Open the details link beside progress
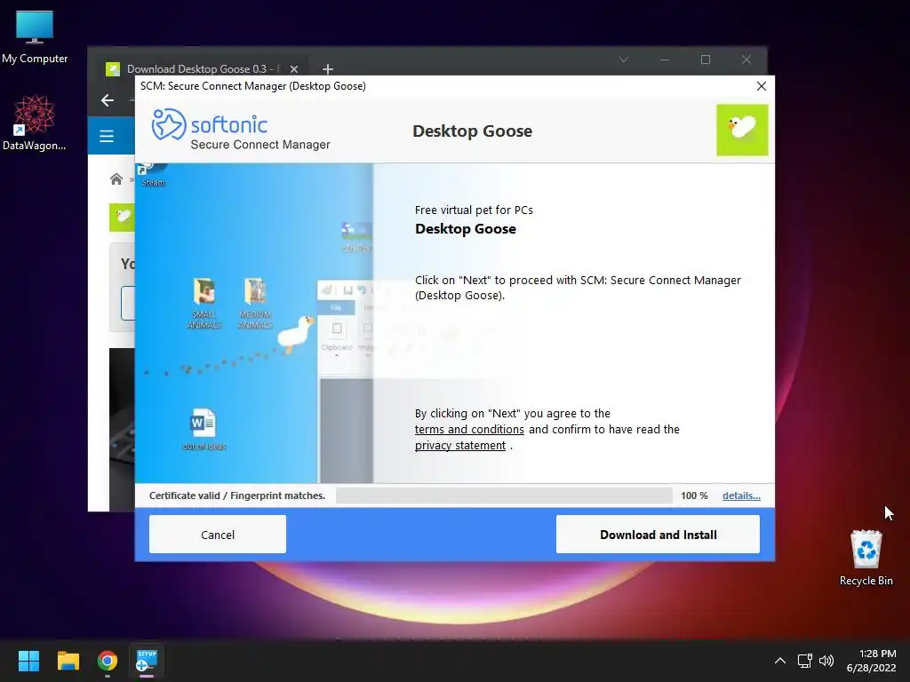910x682 pixels. (x=741, y=496)
